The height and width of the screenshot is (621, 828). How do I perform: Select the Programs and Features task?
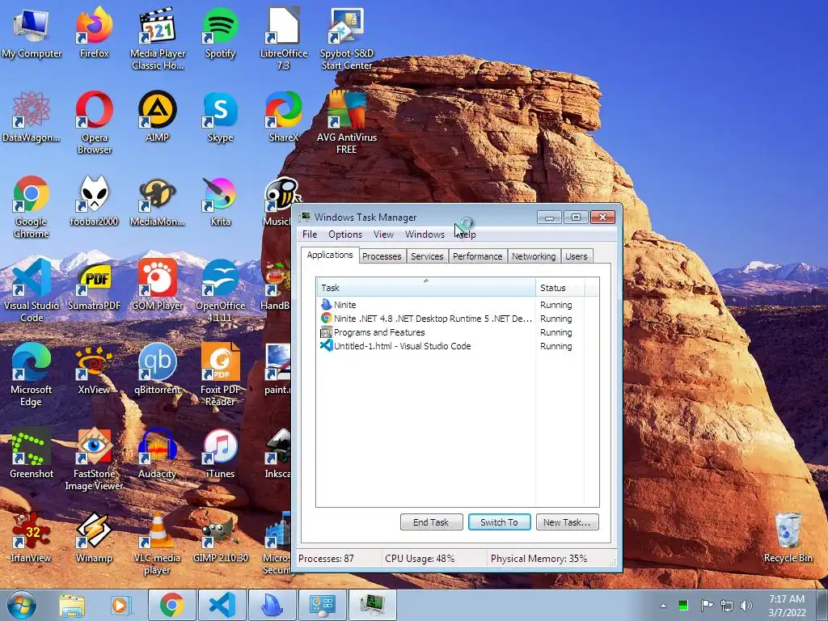point(450,332)
